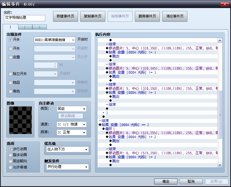Viewport: 231px width, 187px height.
Task: Expand the 触发条件 dropdown 并行处理
Action: [68, 167]
